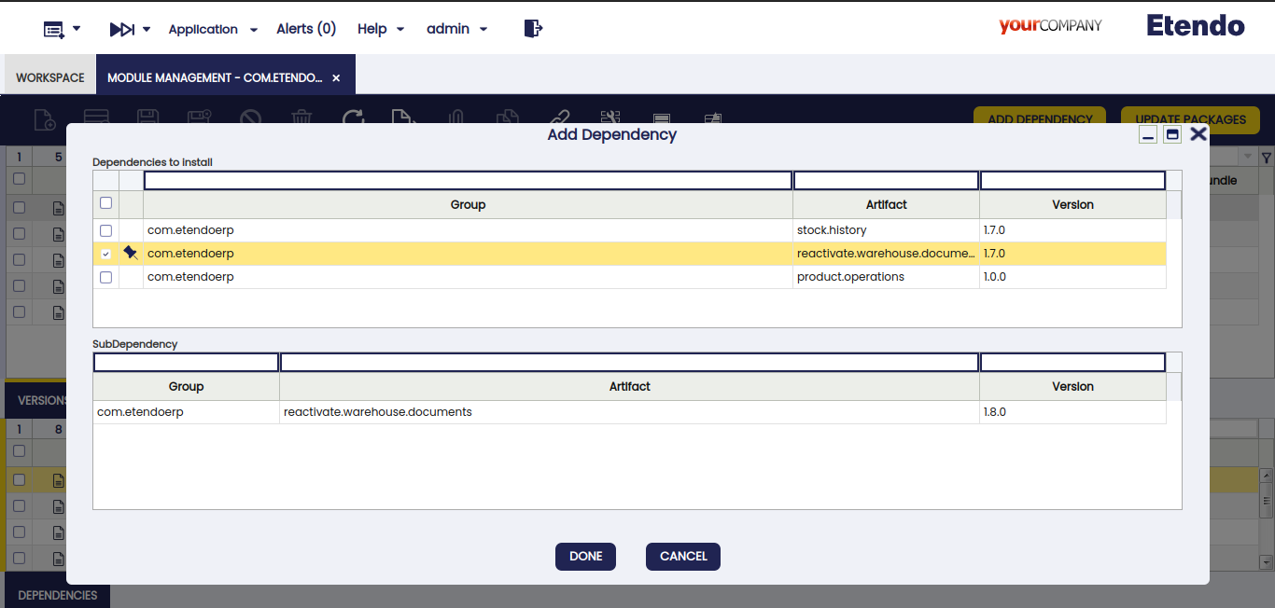Viewport: 1275px width, 608px height.
Task: Click the funnel filter icon behind the dialog
Action: click(x=1267, y=158)
